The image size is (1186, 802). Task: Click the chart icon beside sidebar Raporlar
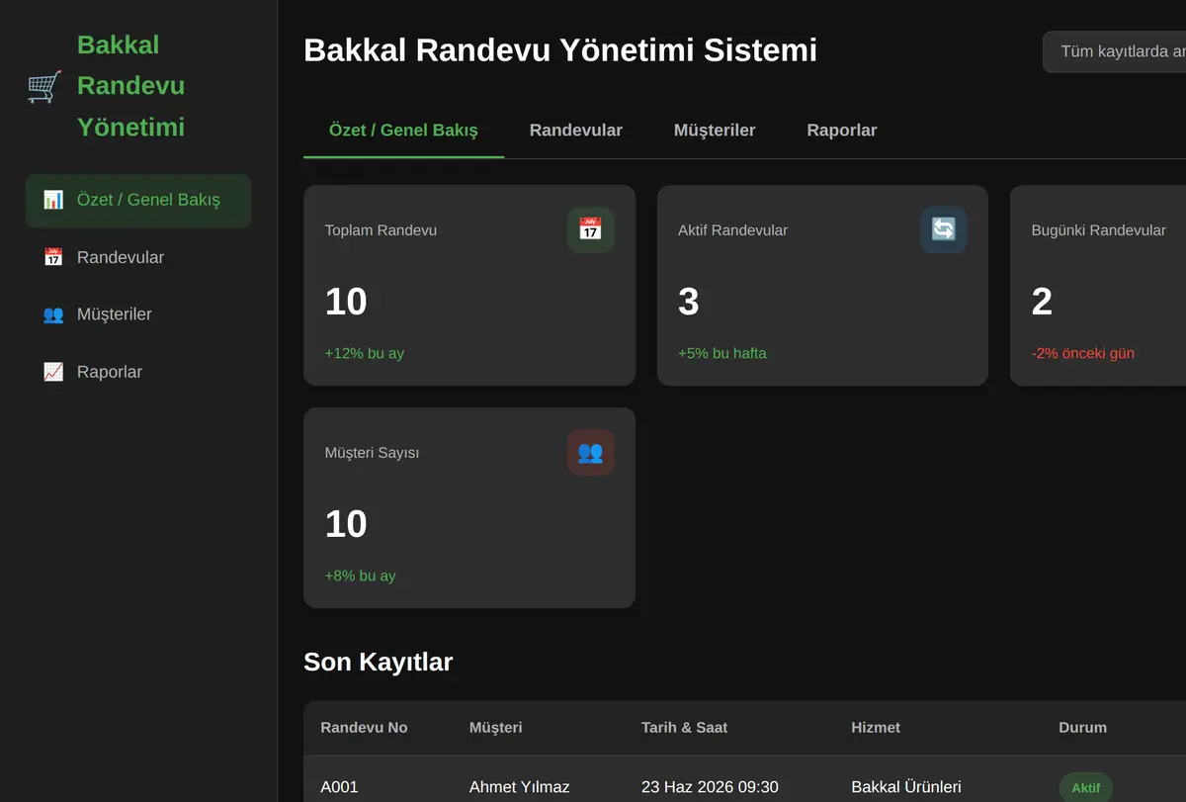(x=53, y=372)
